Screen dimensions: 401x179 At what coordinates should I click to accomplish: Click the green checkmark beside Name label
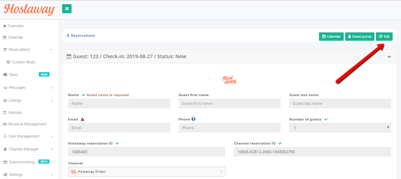click(83, 95)
